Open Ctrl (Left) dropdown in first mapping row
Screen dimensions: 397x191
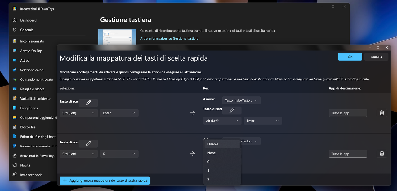(79, 113)
